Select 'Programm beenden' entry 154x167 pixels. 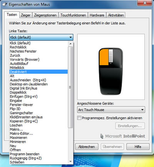pos(38,154)
